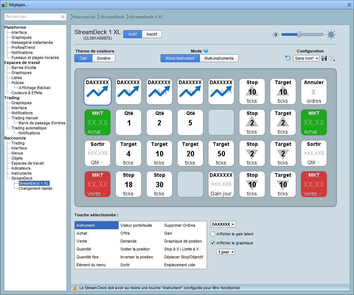Select the Target 50 ticks key
354x295 pixels.
(x=221, y=153)
